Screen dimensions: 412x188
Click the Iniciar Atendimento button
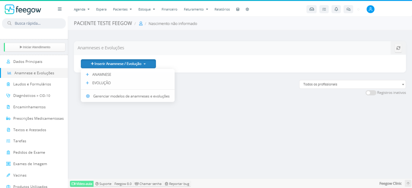coord(35,47)
